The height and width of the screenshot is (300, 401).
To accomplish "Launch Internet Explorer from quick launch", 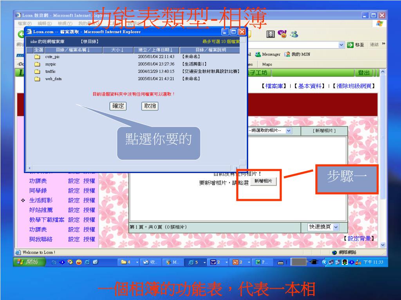I will (x=87, y=262).
